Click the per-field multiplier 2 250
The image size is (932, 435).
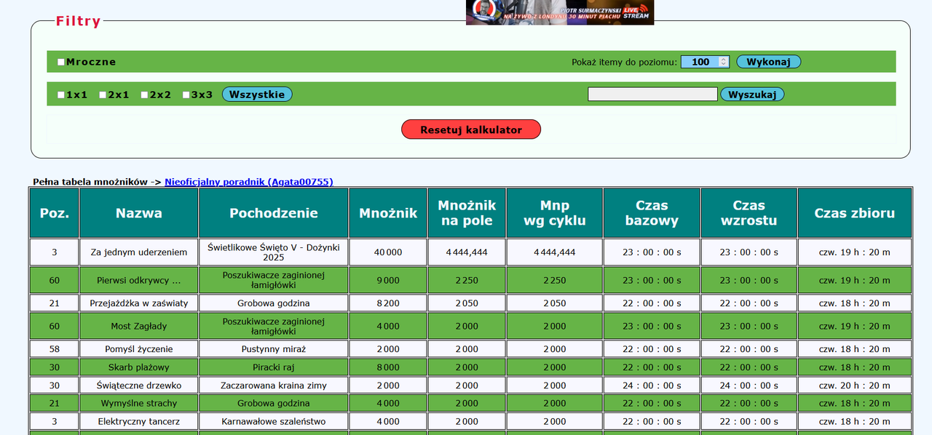(467, 280)
